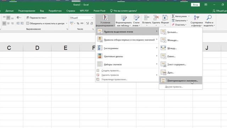Click the increase decimal icon
Viewport: 227px width, 128px height.
88,23
